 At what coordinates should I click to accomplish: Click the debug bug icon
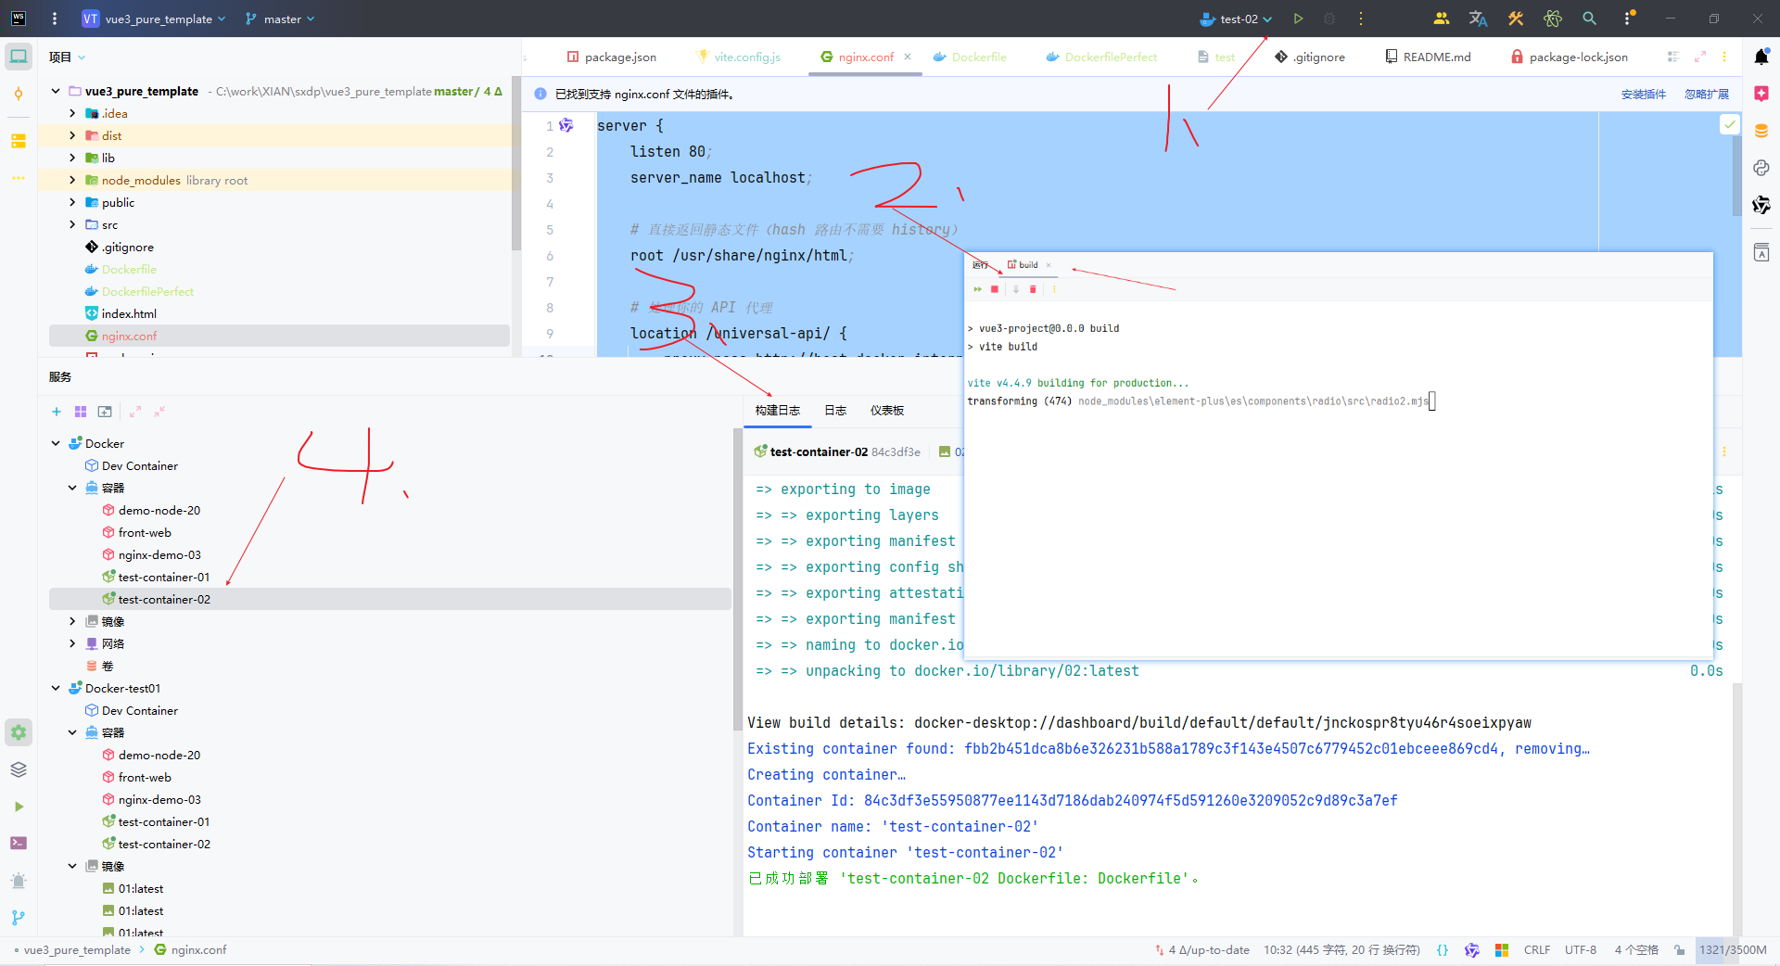click(x=1329, y=19)
